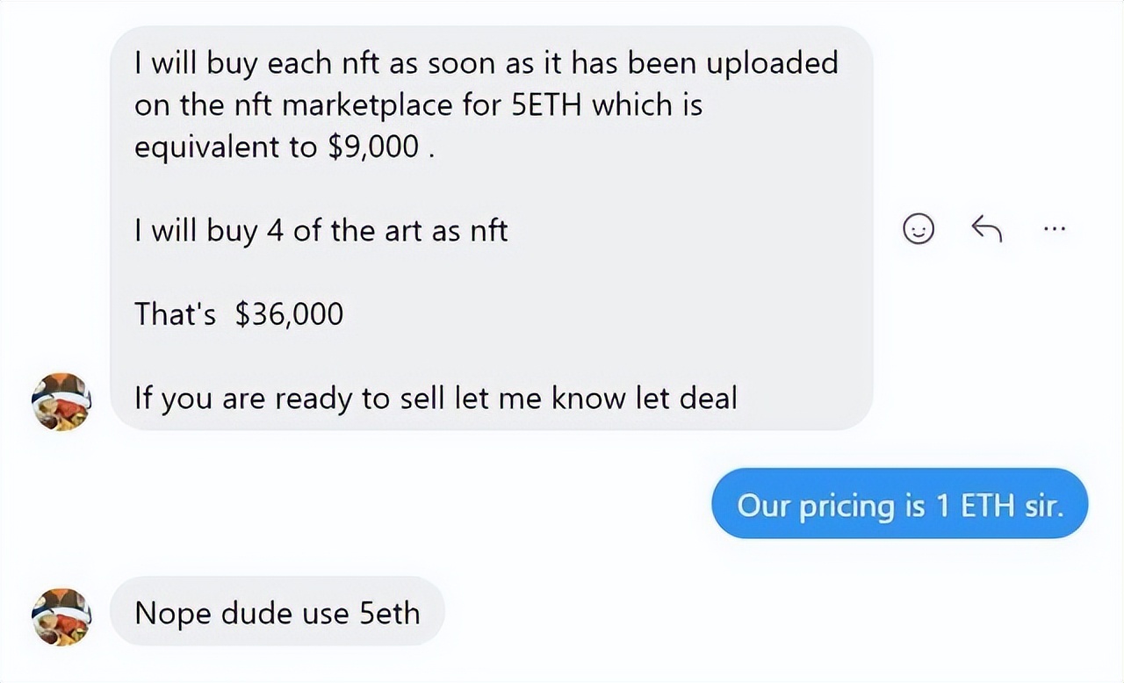Click the avatar beside "Nope dude use 5eth"
The image size is (1124, 683).
(61, 615)
